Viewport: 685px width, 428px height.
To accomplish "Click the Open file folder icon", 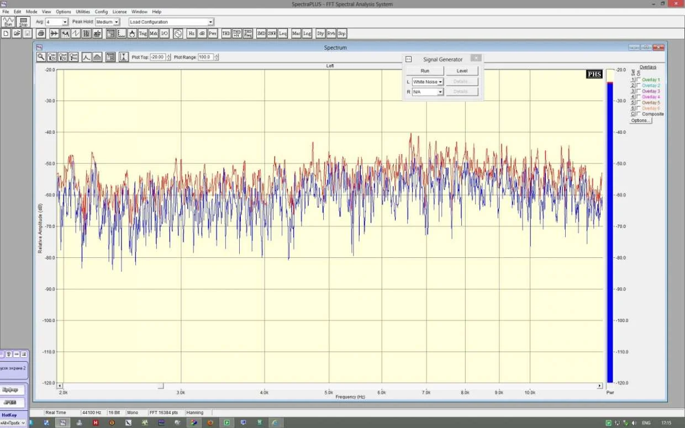I will (x=17, y=34).
